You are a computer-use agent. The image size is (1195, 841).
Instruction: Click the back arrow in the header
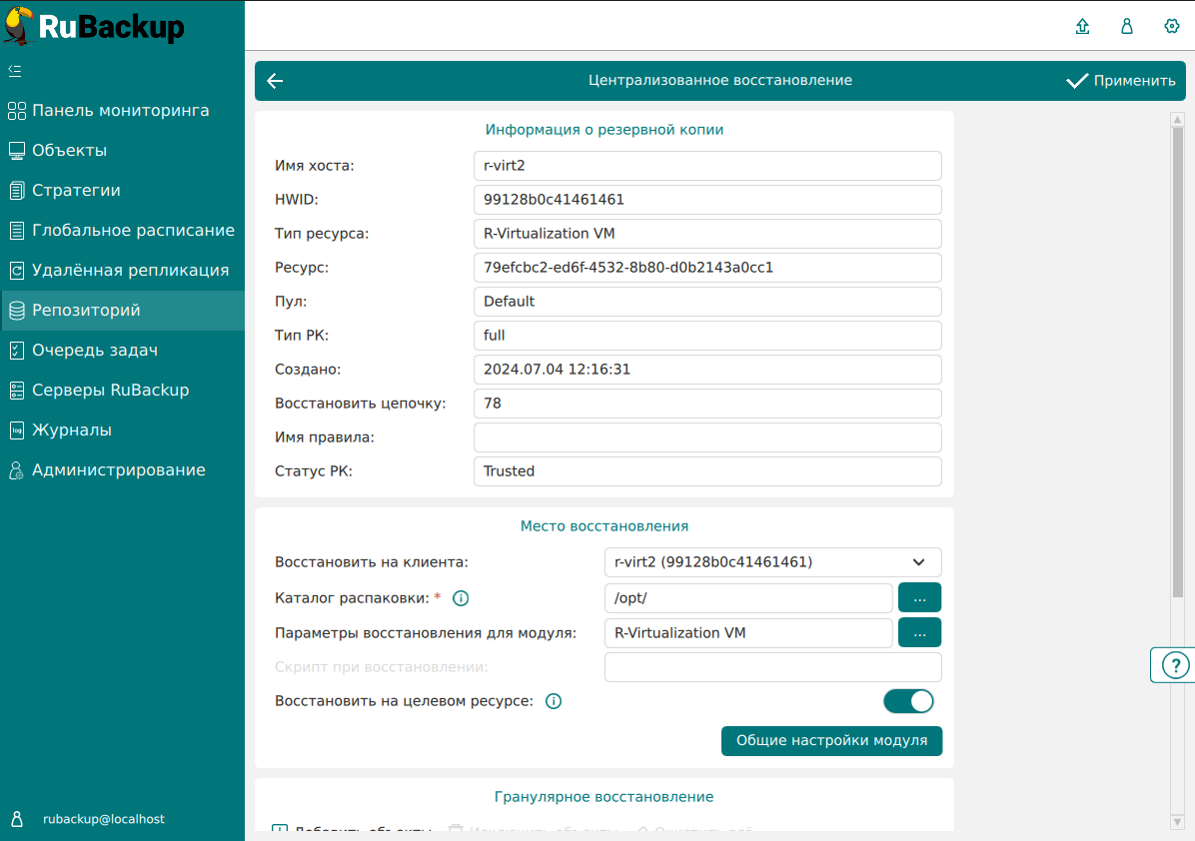tap(276, 81)
